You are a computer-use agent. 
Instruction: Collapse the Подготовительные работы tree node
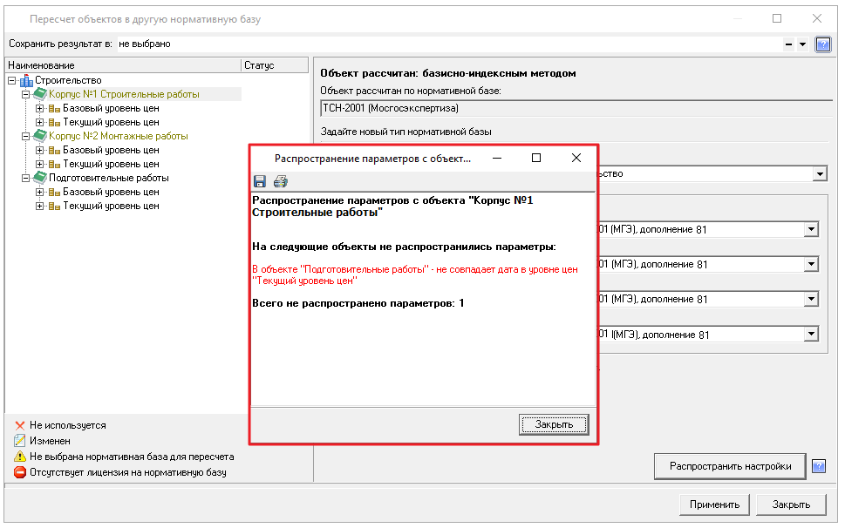[x=25, y=178]
